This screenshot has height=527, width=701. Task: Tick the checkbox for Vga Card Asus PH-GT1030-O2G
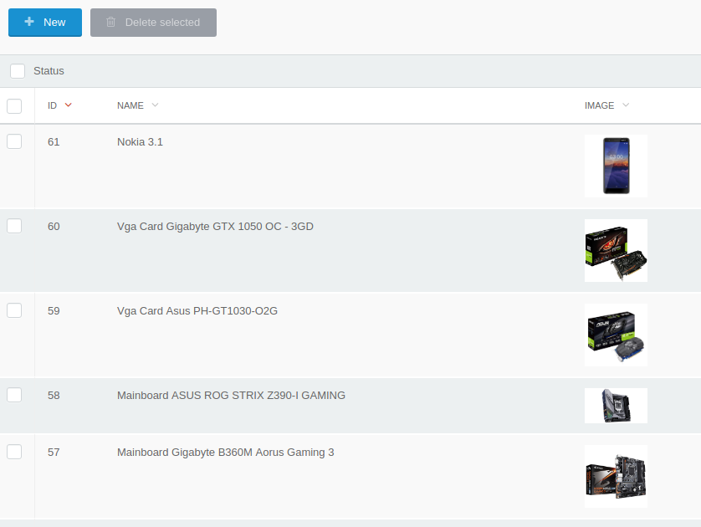(x=14, y=310)
